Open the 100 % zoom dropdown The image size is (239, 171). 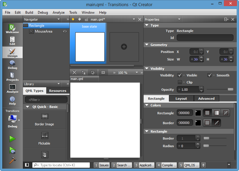click(137, 72)
